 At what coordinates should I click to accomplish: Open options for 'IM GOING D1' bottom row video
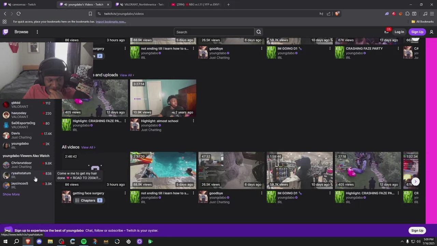(330, 193)
